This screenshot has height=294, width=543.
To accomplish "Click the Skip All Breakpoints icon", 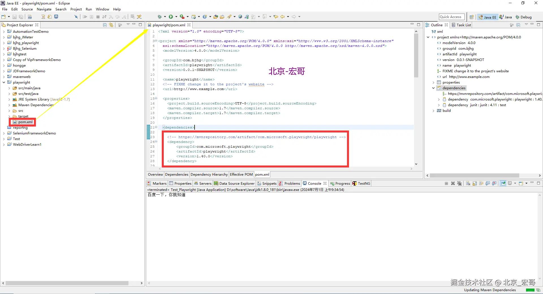I will click(76, 17).
